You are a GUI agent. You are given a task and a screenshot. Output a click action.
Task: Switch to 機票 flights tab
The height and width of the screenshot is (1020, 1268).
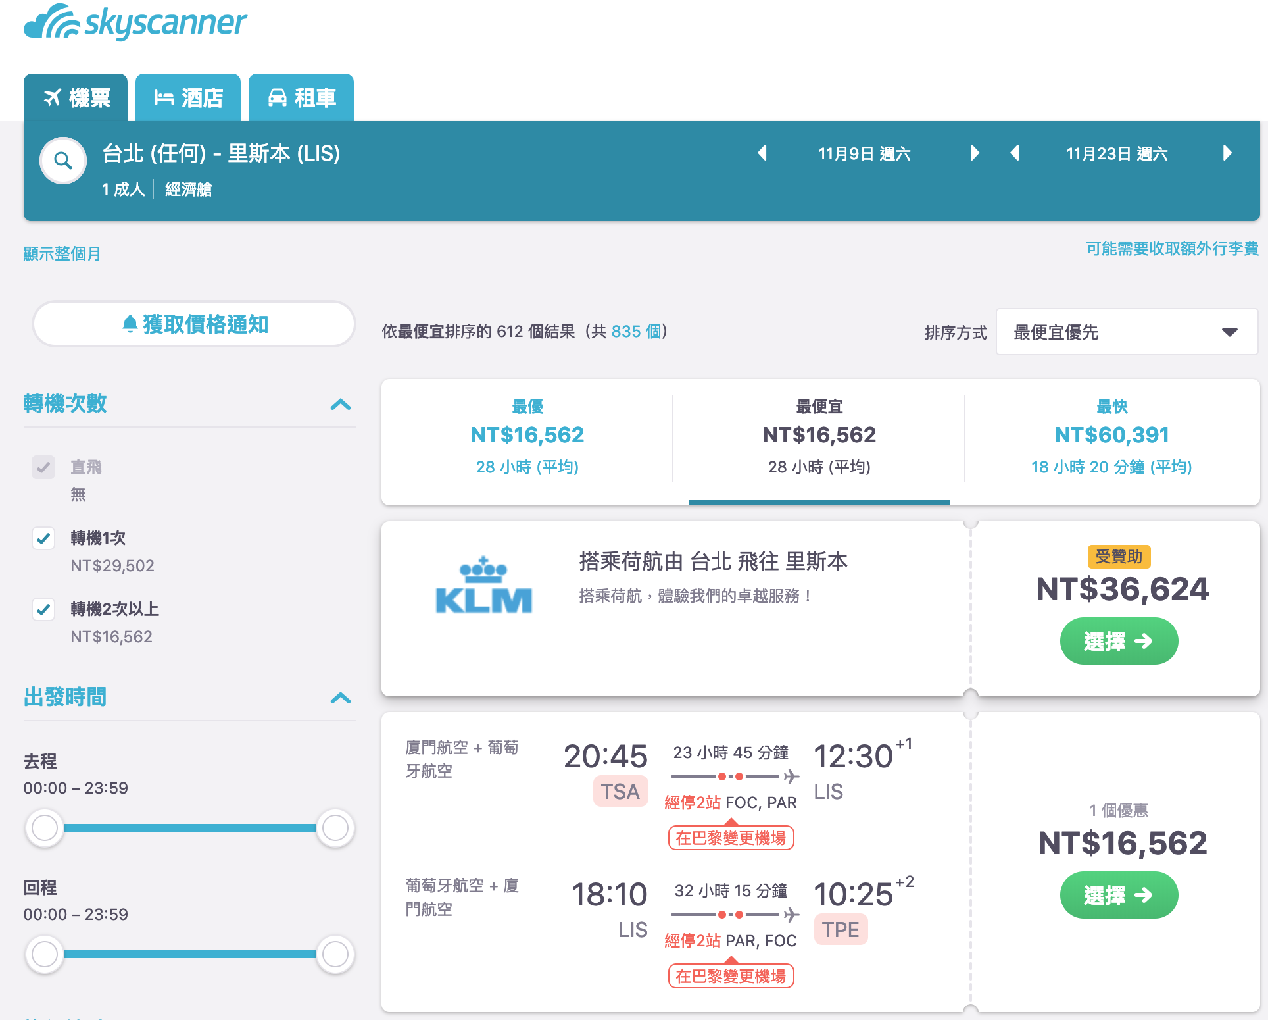click(76, 97)
